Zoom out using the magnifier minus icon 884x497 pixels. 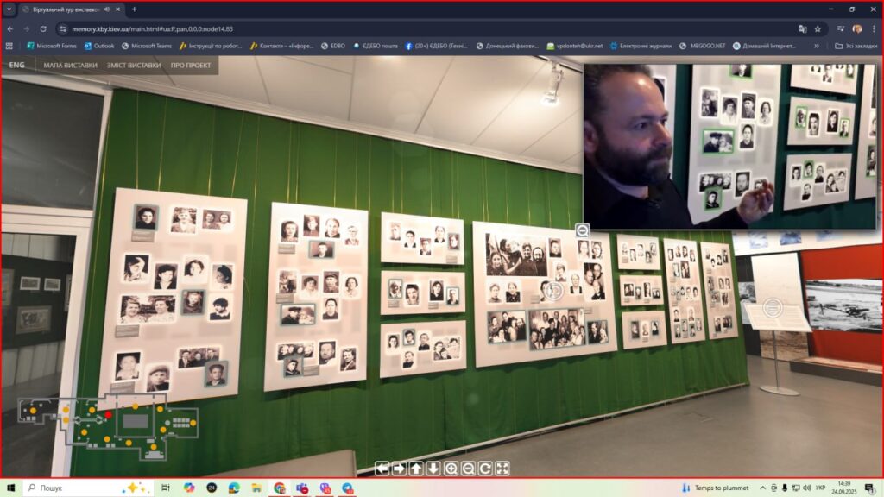pos(468,469)
